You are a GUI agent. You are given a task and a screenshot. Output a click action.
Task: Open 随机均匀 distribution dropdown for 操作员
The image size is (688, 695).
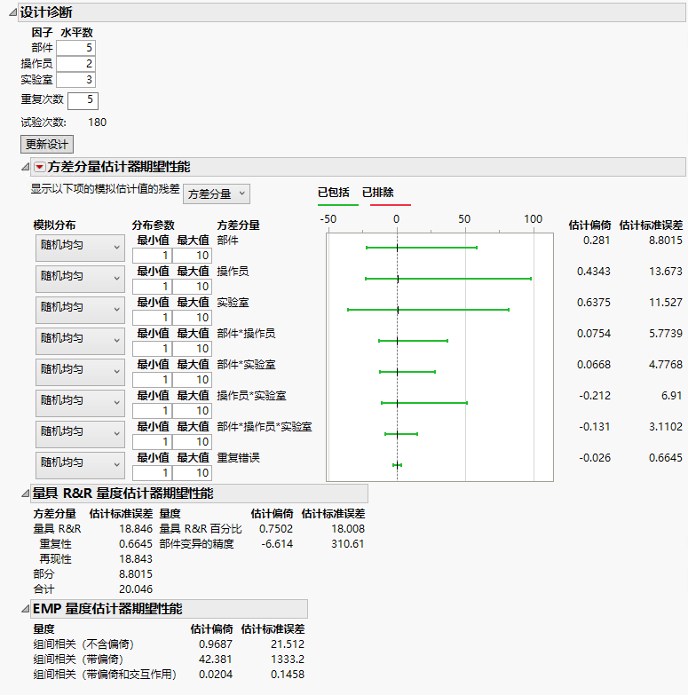(x=80, y=279)
